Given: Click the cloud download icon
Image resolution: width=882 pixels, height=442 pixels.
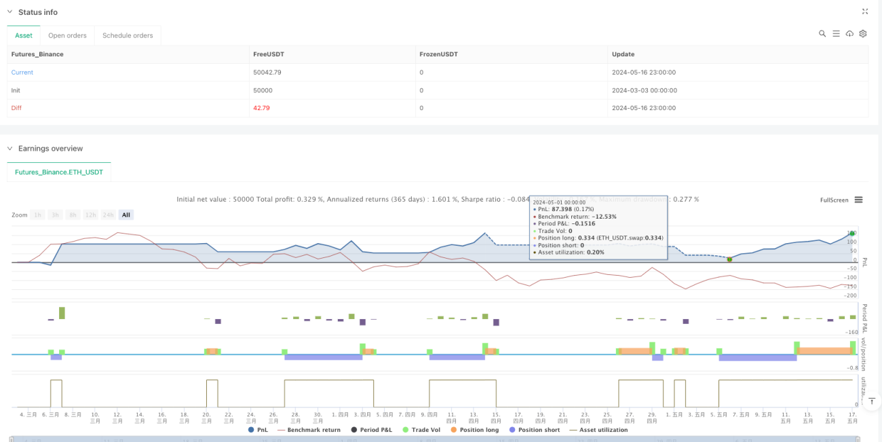Looking at the screenshot, I should pos(850,33).
